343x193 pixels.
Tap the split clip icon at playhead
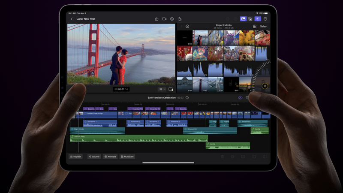(243, 157)
